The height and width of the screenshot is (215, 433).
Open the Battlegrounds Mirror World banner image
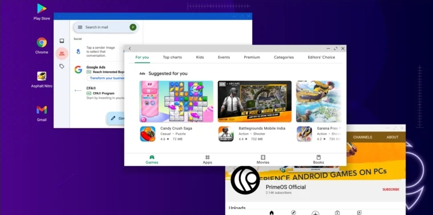point(254,101)
